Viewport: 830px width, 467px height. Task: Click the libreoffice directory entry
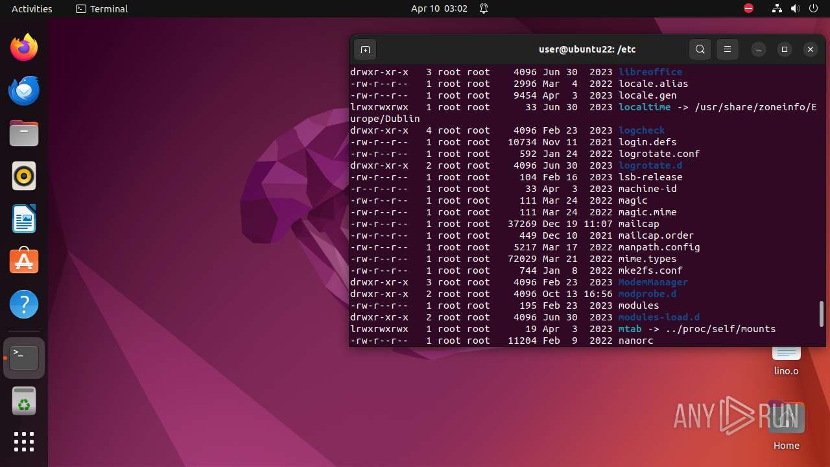tap(650, 72)
